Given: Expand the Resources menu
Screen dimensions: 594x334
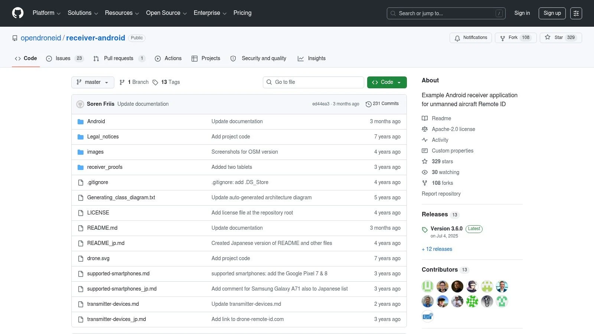Looking at the screenshot, I should (x=122, y=13).
